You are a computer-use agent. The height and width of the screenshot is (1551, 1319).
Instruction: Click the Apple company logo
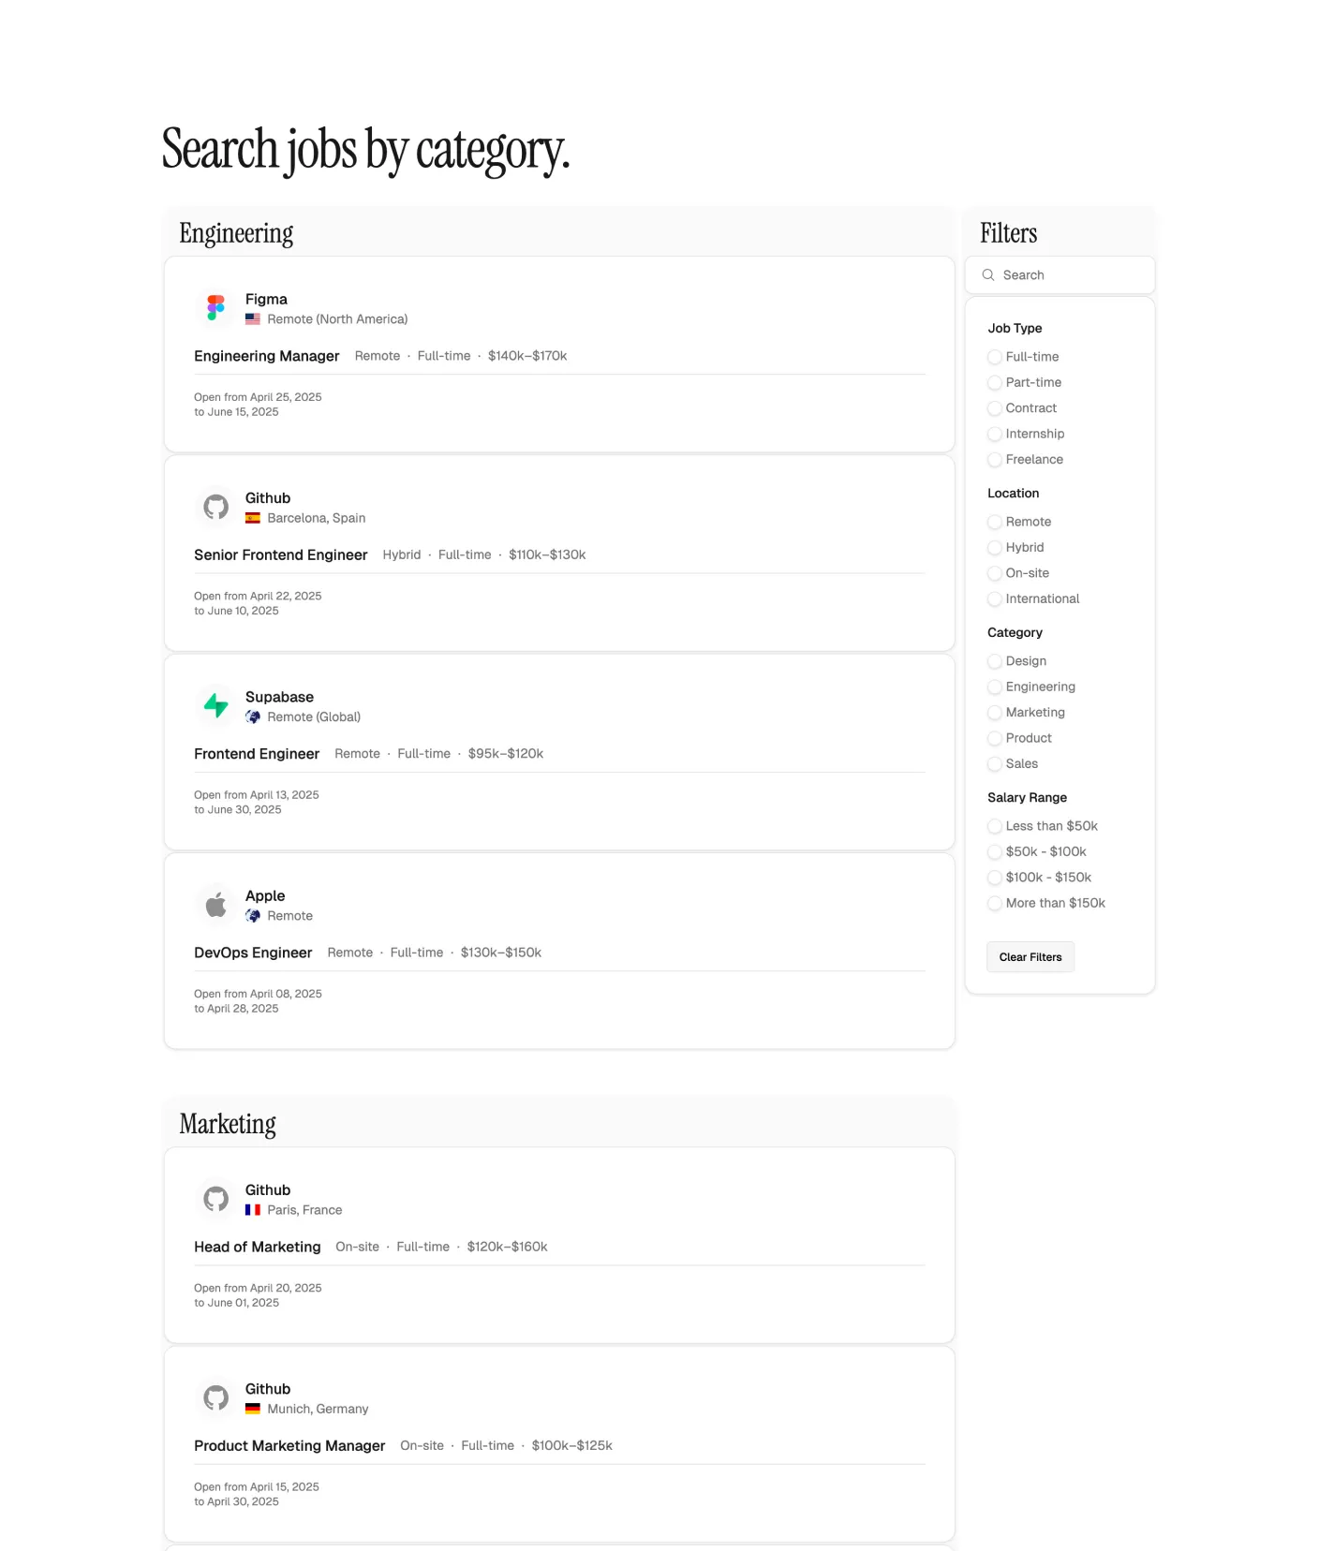pos(216,905)
